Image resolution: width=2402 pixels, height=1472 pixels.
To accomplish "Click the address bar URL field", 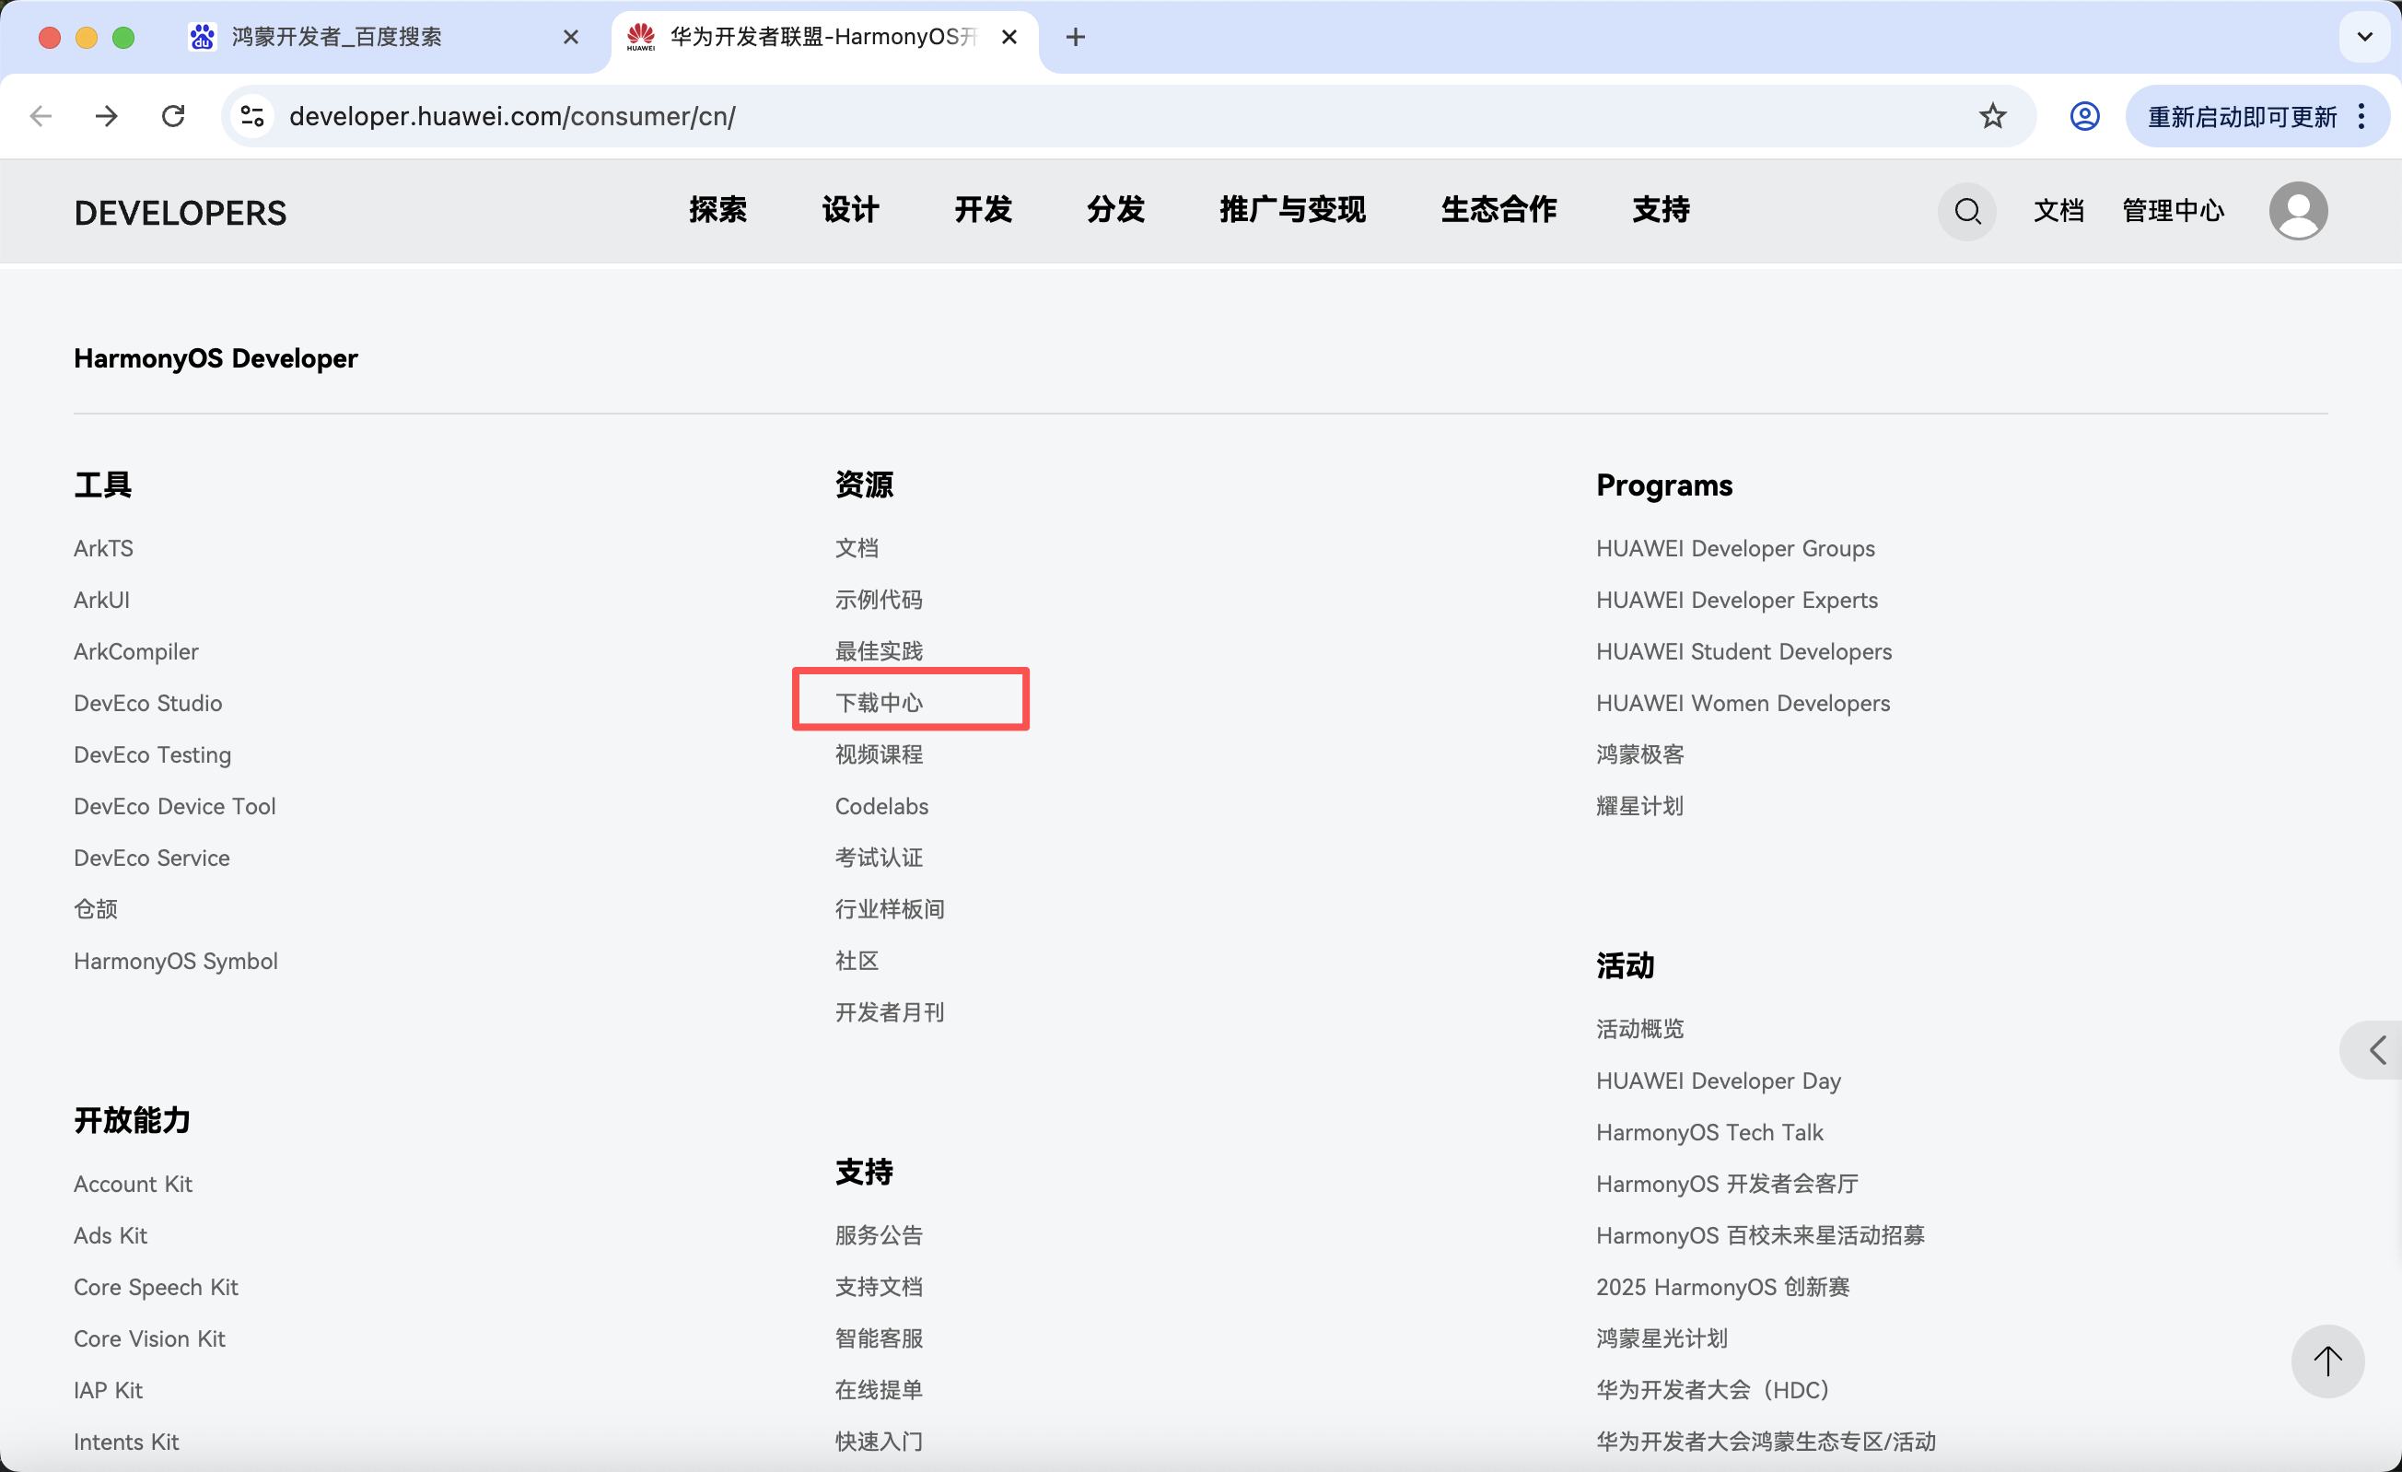I will (x=1072, y=116).
